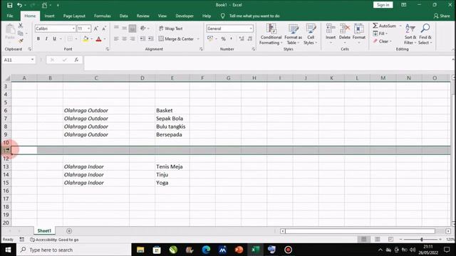Open the Clear dropdown
This screenshot has height=256, width=456.
[x=382, y=41]
